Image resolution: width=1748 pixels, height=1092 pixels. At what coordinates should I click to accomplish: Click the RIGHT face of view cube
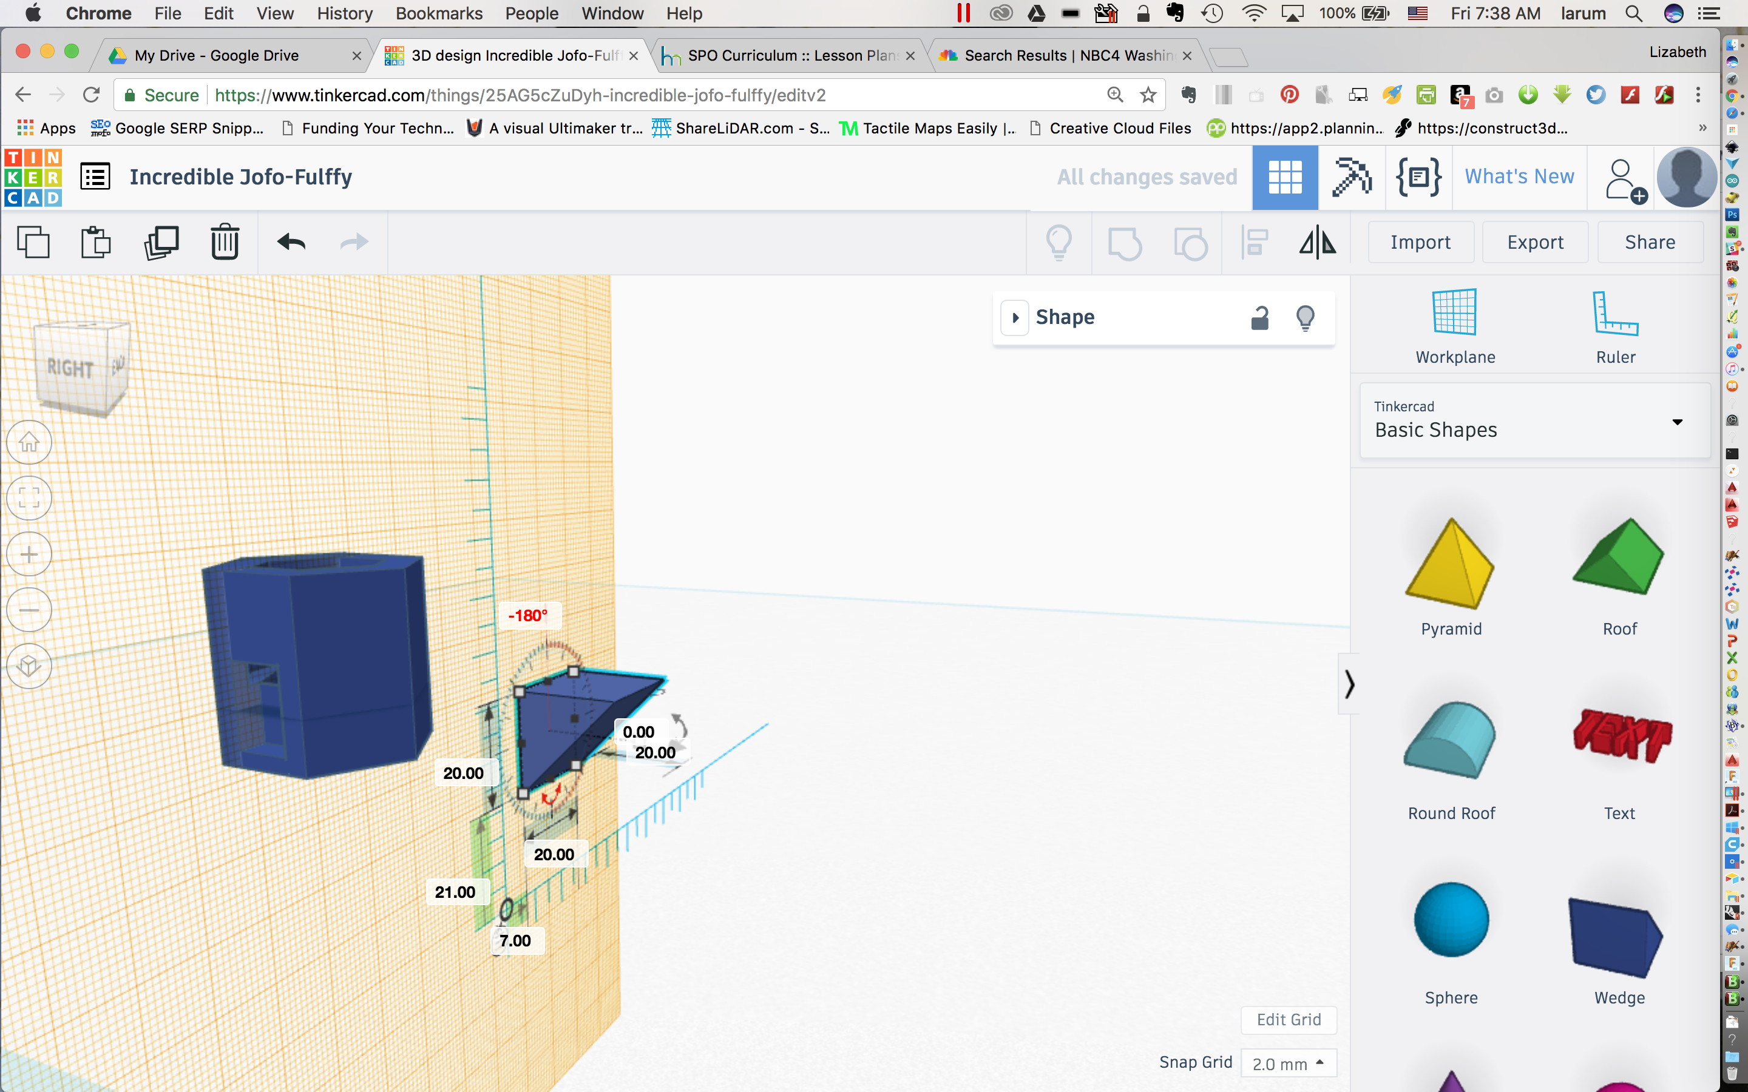[70, 368]
